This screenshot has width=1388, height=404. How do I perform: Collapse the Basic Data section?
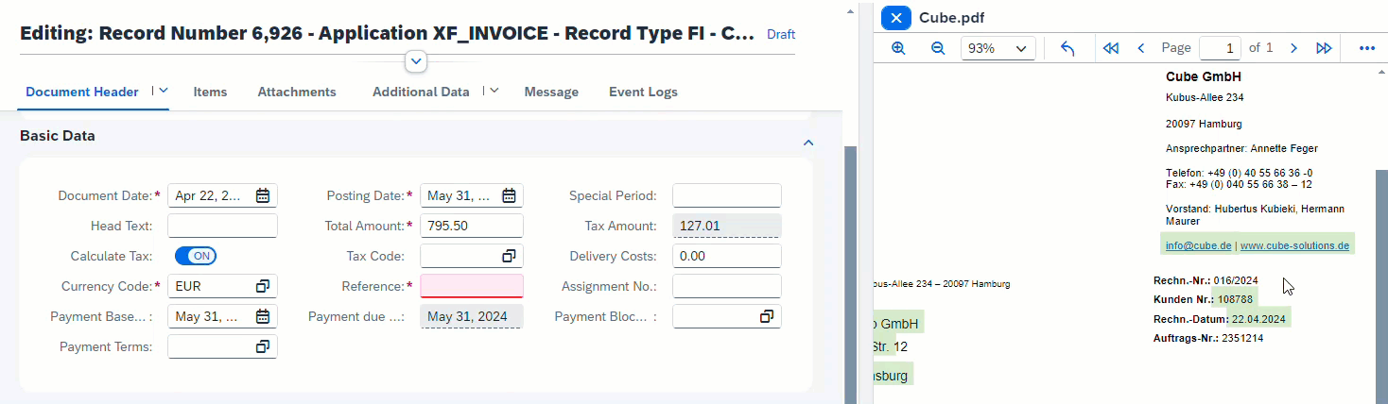807,143
